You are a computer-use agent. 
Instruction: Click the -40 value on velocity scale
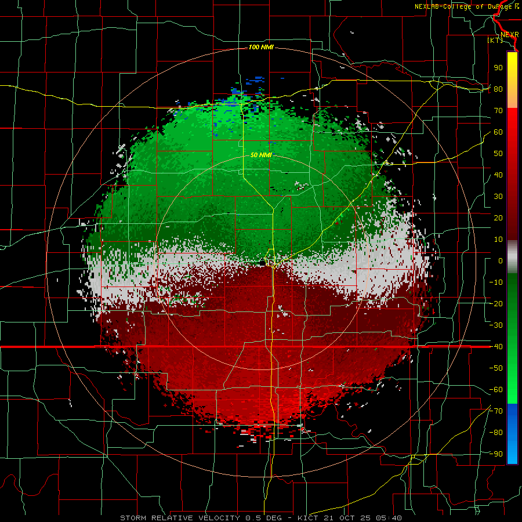(496, 347)
